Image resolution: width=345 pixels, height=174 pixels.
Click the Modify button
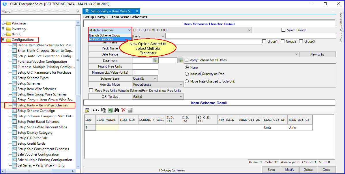290,170
